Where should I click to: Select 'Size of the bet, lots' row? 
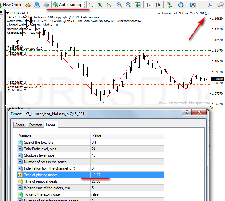coord(91,142)
